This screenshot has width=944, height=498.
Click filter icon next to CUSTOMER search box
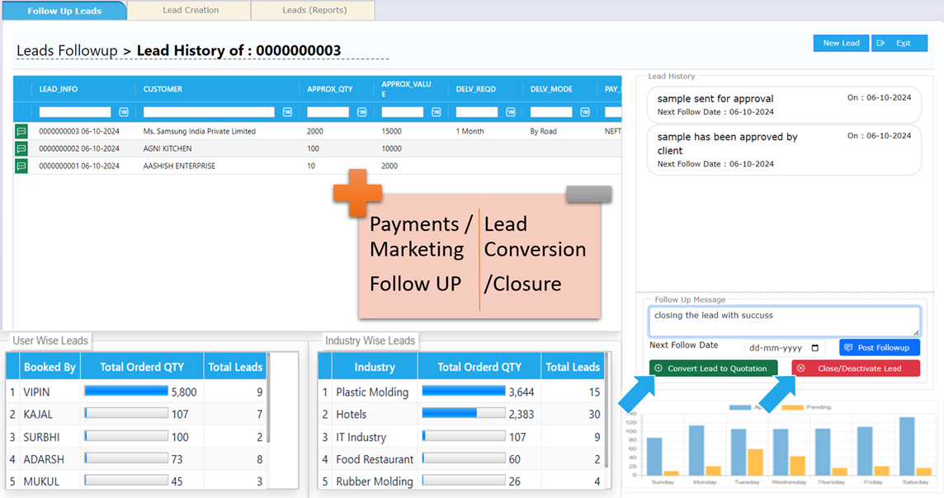287,112
